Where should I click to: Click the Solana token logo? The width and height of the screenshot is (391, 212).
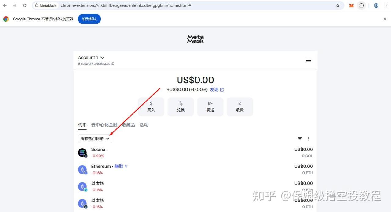(x=82, y=153)
